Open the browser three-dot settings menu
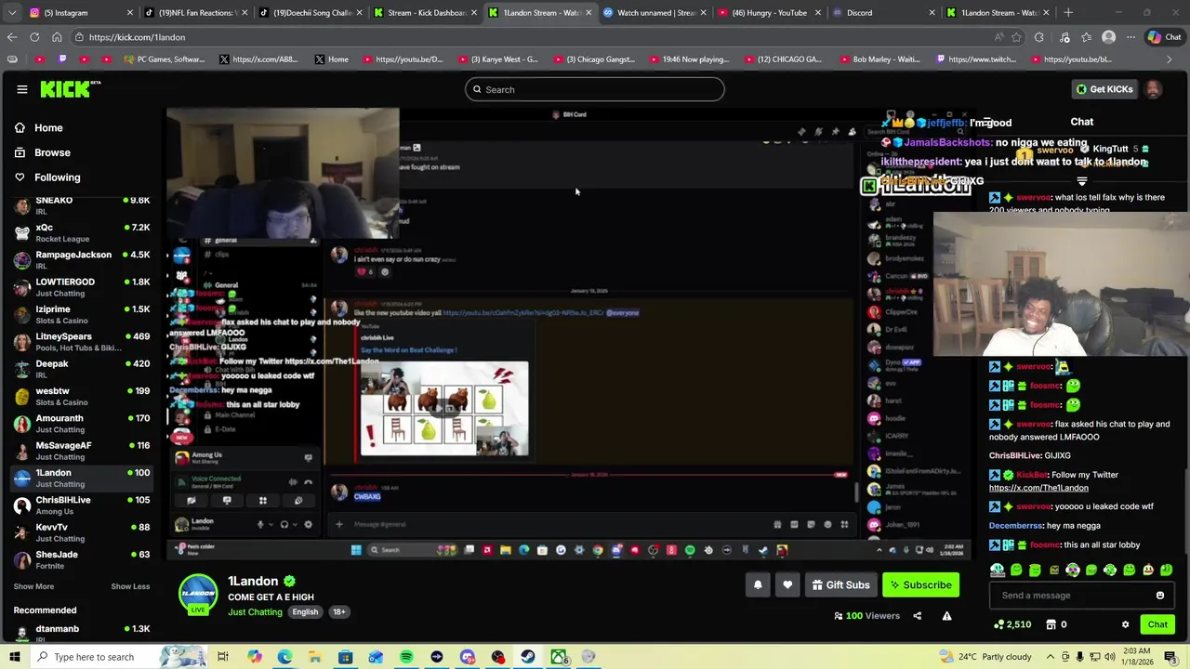This screenshot has height=669, width=1190. pyautogui.click(x=1130, y=37)
